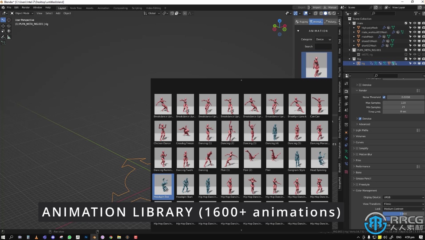This screenshot has width=425, height=240.
Task: Switch to Scripting workspace tab
Action: pos(137,8)
